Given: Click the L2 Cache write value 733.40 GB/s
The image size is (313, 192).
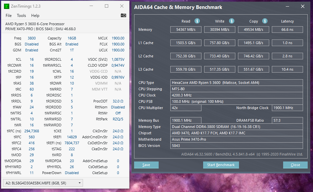Looking at the screenshot, I should [x=220, y=56].
